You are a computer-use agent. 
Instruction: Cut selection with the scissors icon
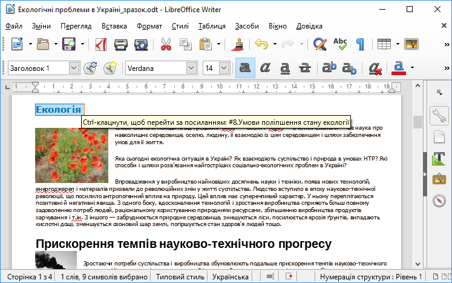166,44
